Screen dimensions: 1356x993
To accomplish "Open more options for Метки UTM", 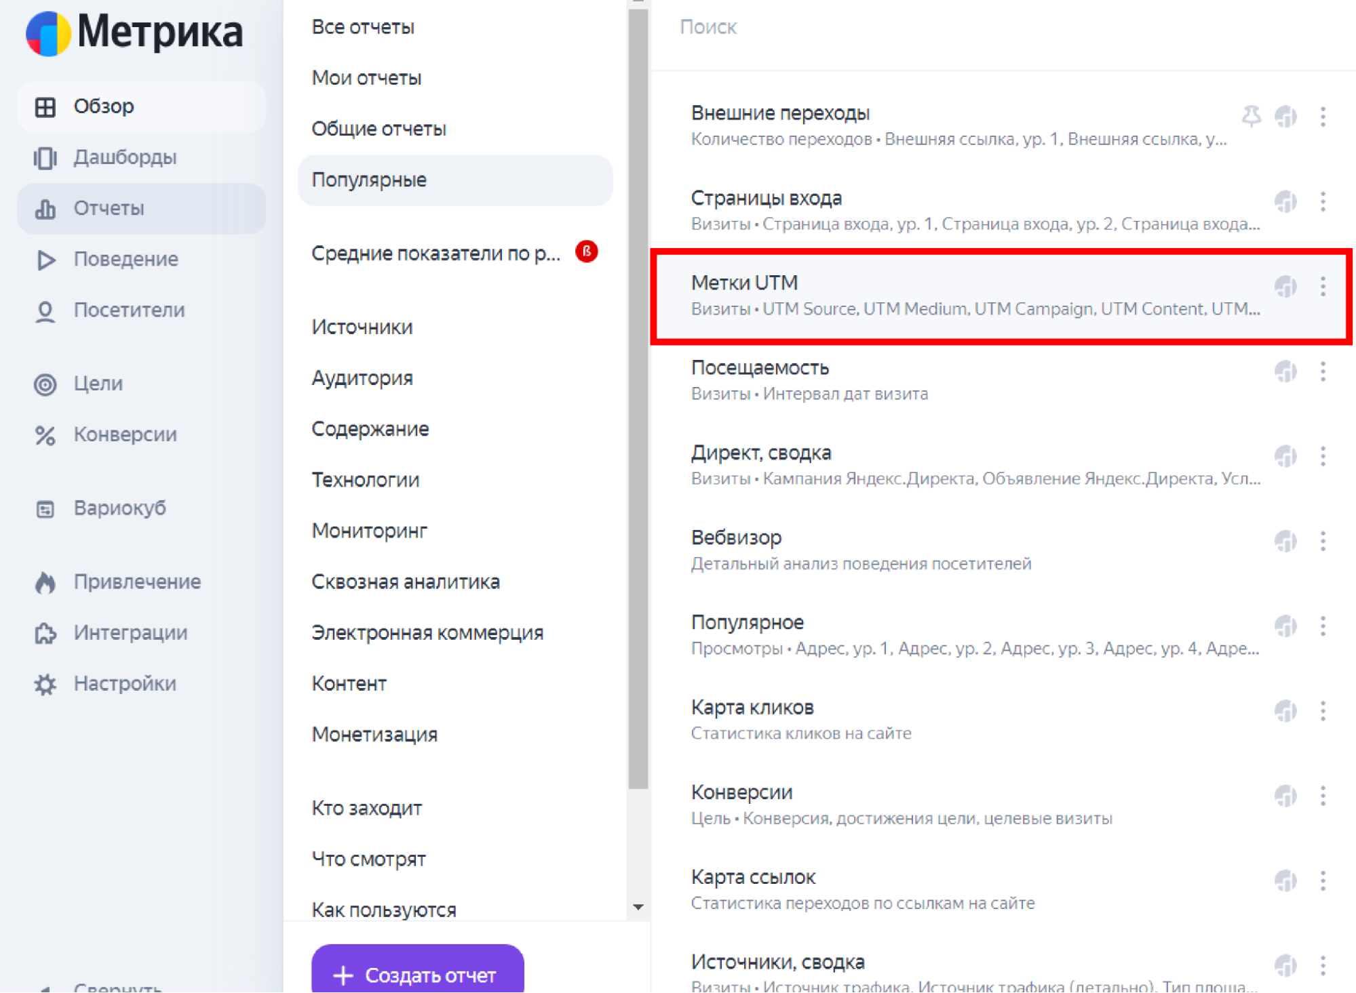I will pyautogui.click(x=1323, y=287).
